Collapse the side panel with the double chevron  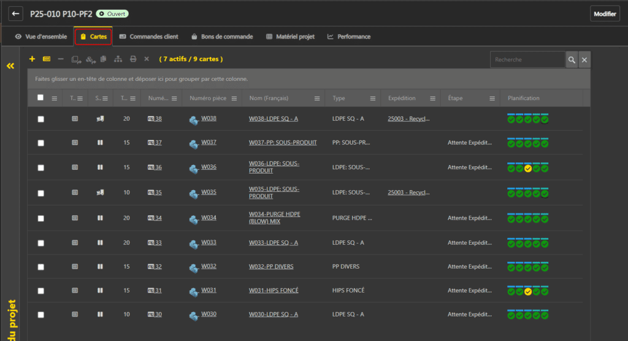coord(10,66)
